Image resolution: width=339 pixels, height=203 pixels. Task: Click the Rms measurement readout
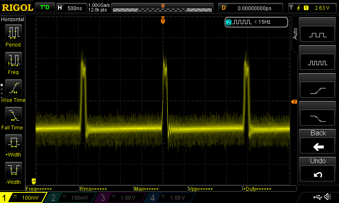click(x=107, y=189)
